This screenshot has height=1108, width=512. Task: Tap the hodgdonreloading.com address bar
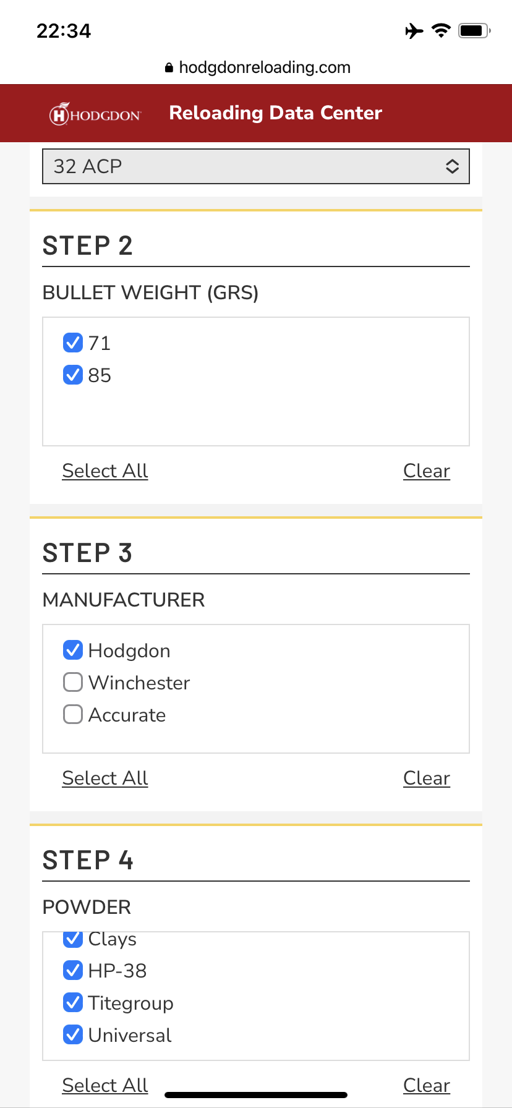[x=258, y=67]
